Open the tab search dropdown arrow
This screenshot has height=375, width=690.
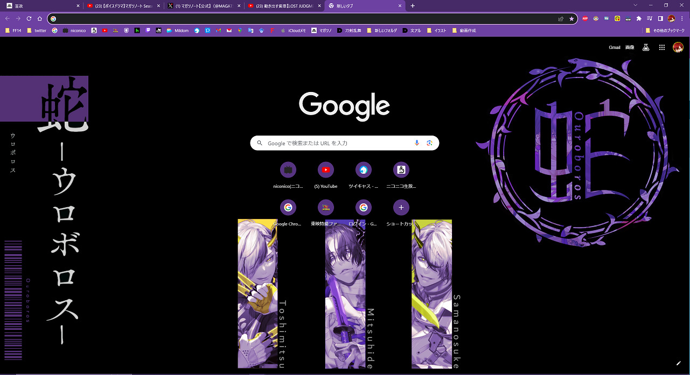[x=635, y=5]
